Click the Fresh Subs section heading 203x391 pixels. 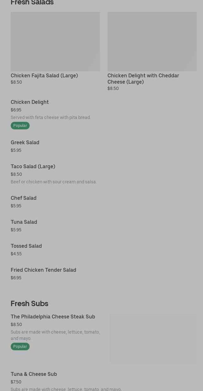29,304
